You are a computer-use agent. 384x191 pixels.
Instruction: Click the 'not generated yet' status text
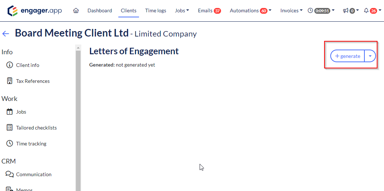(135, 65)
